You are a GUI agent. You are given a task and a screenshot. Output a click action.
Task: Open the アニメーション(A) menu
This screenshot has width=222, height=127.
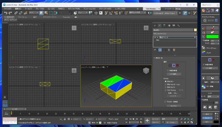(89, 9)
